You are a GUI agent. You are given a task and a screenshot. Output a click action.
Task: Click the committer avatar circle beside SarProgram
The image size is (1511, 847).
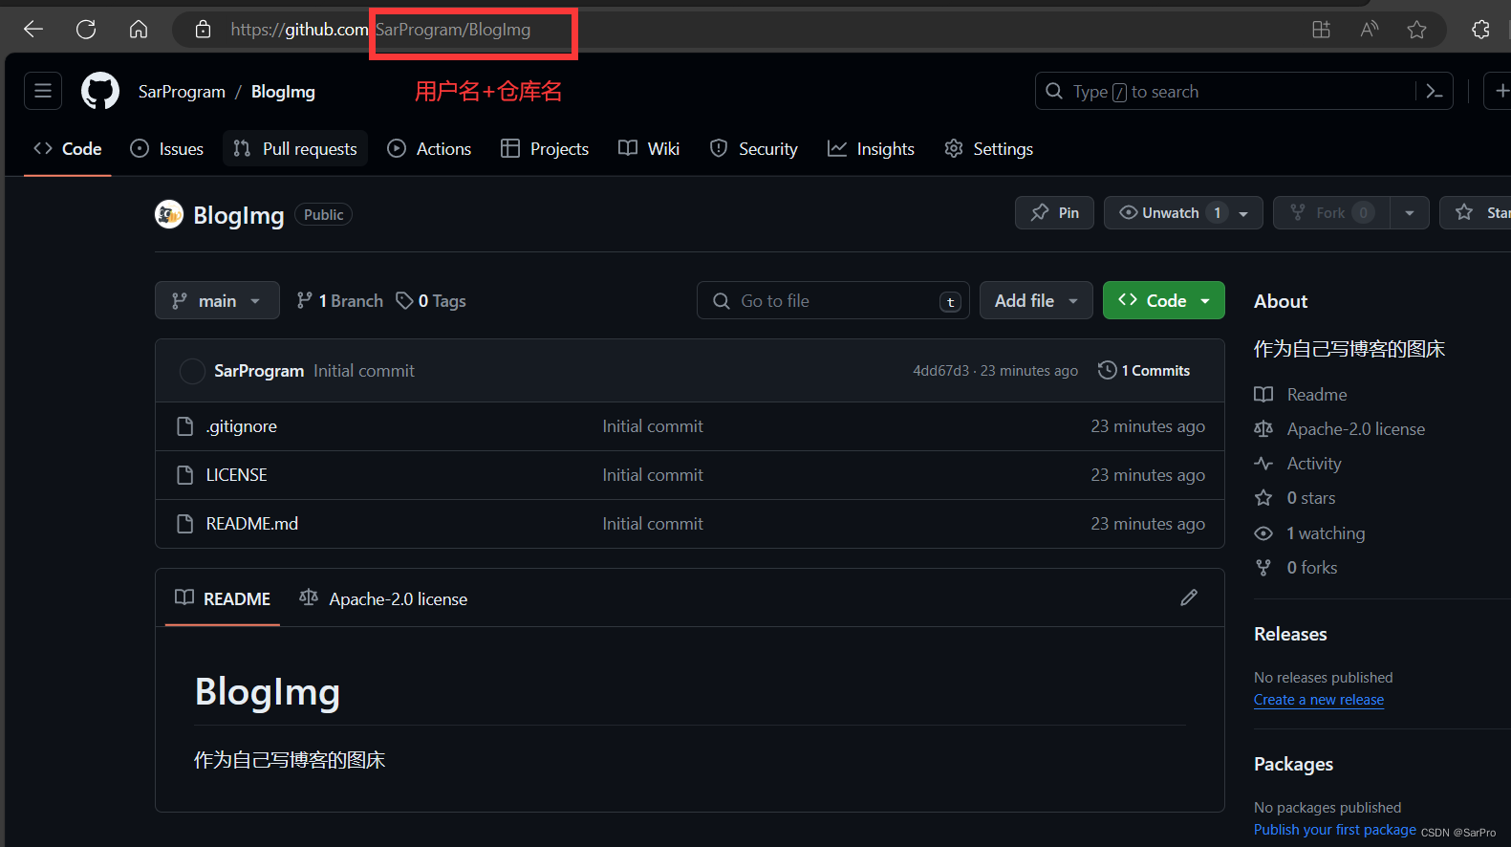pyautogui.click(x=192, y=371)
